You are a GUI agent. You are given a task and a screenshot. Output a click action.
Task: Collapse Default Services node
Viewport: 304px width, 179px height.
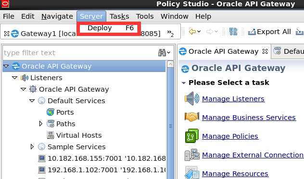click(32, 101)
